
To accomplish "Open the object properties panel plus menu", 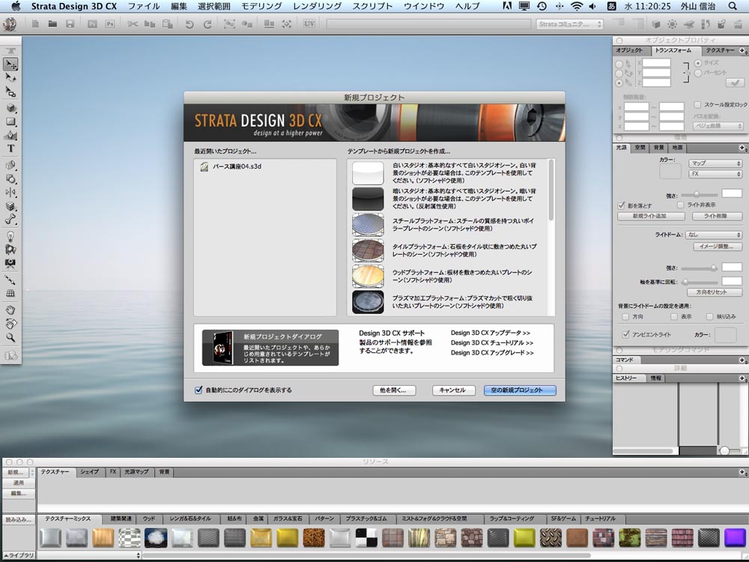I will 743,50.
